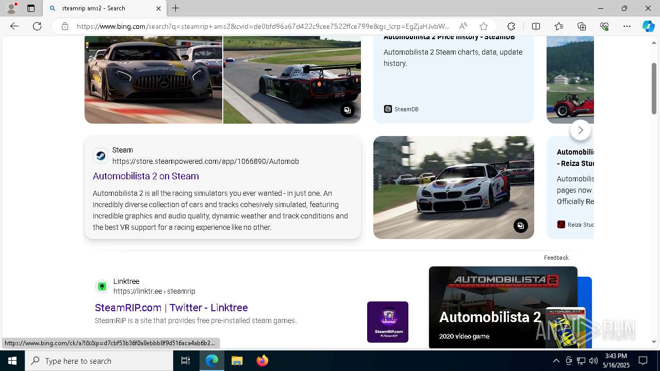Click 'Type here to search' taskbar box
Screen dimensions: 660x371
(99, 361)
